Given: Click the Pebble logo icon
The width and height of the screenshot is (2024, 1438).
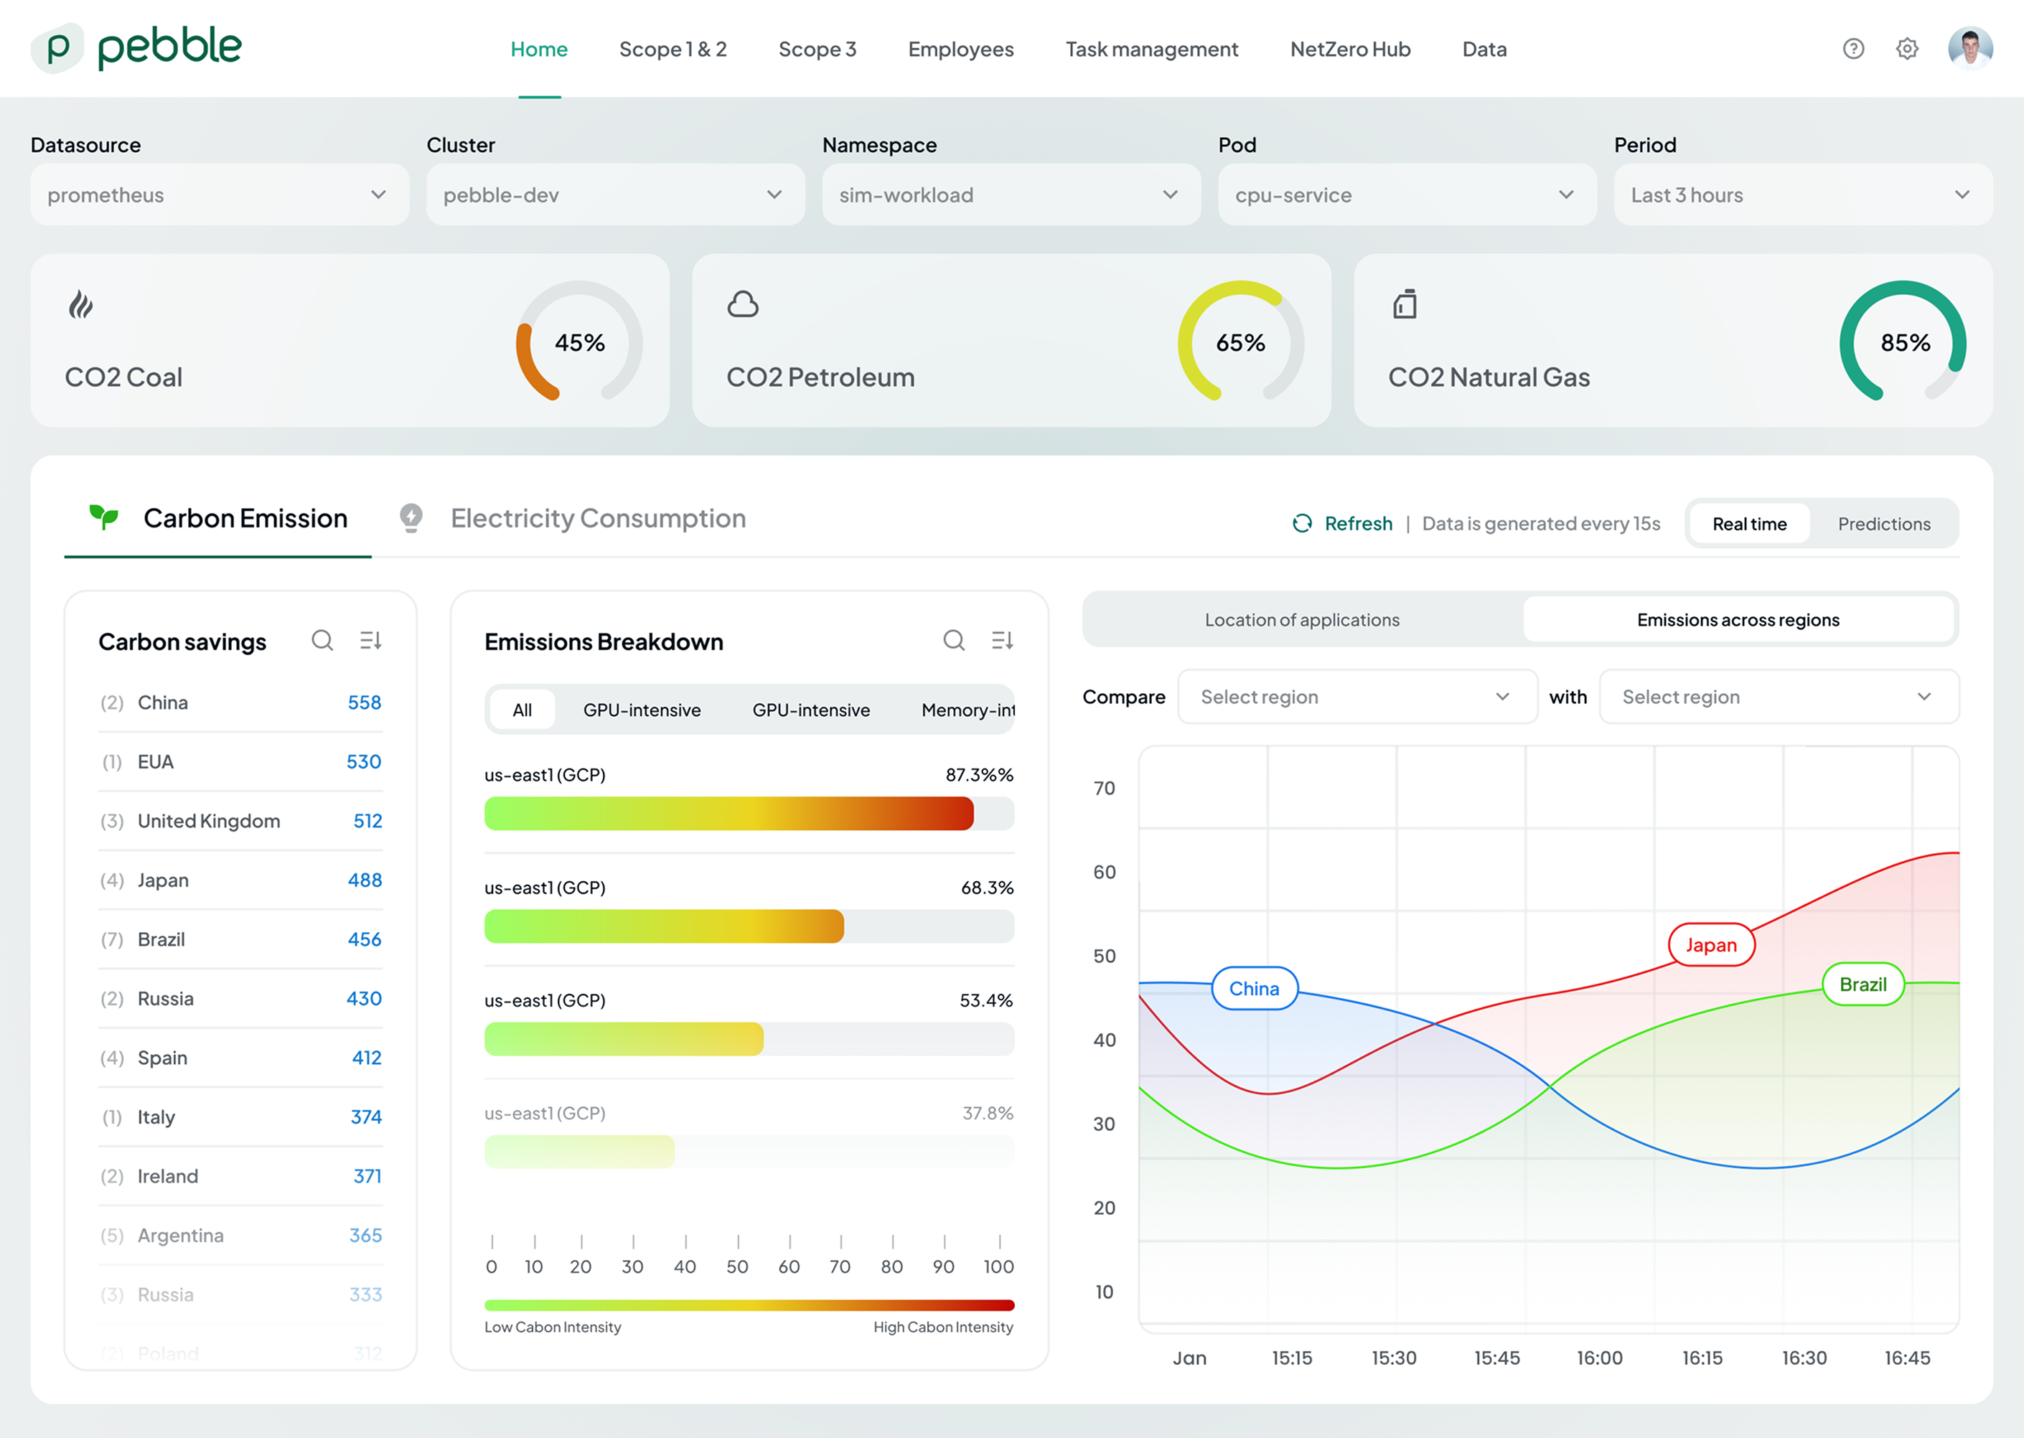Looking at the screenshot, I should pos(57,48).
